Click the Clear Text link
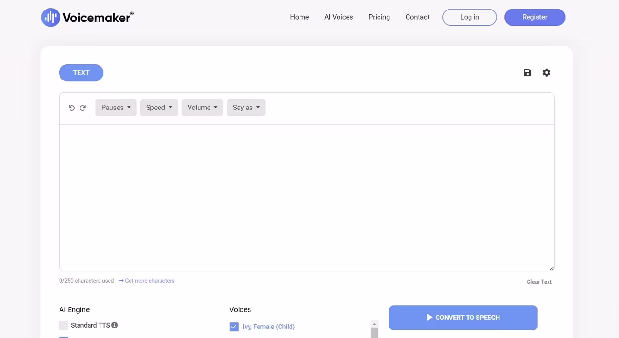The height and width of the screenshot is (338, 619). click(539, 282)
